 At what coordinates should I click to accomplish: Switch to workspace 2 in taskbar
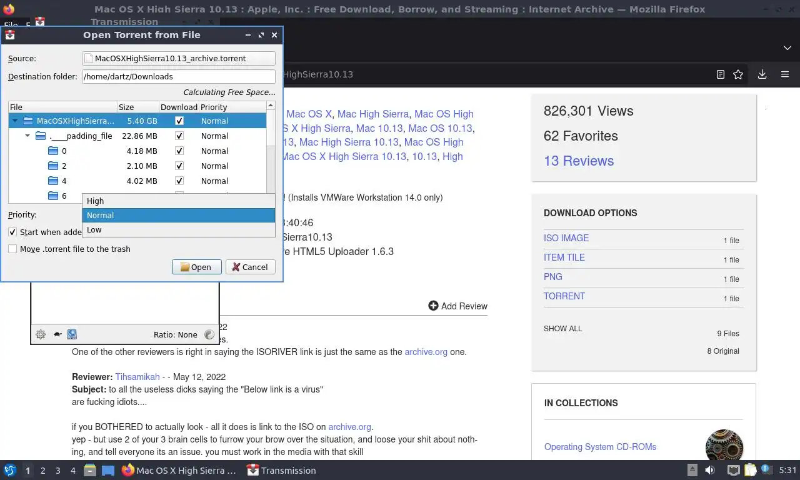42,471
